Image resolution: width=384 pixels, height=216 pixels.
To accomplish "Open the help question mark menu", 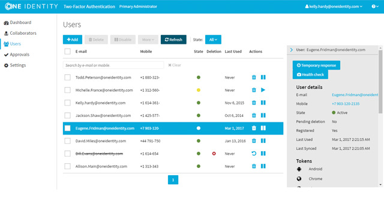I will (375, 7).
